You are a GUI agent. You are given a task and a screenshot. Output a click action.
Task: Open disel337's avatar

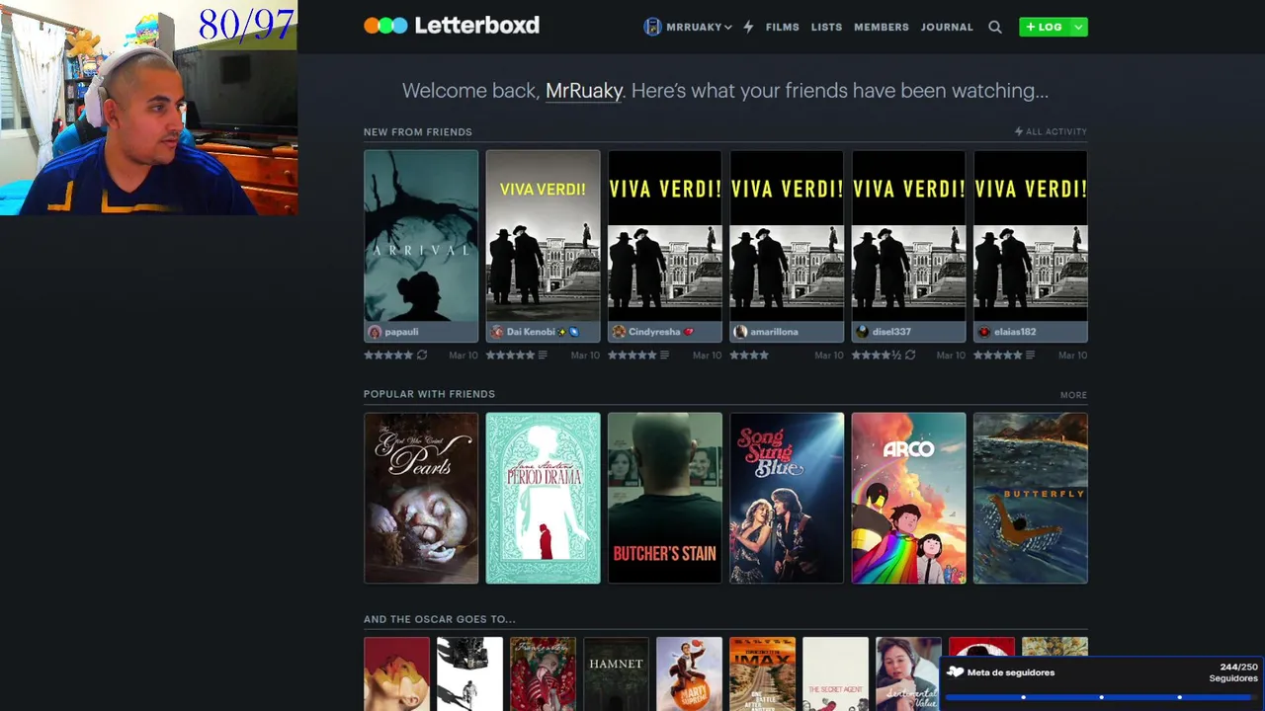(x=862, y=332)
